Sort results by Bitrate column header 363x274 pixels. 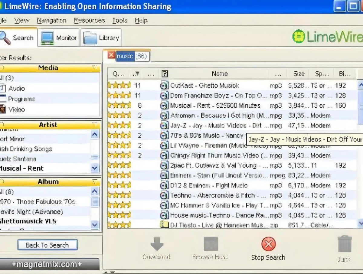point(345,73)
